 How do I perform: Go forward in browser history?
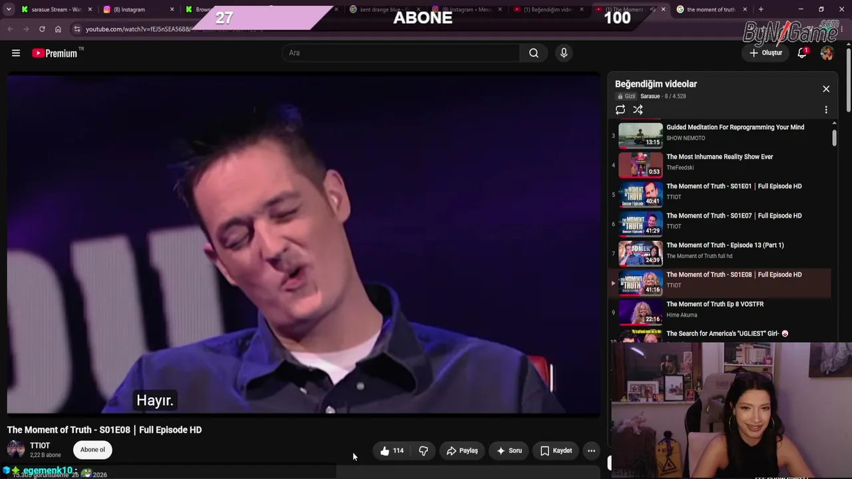26,29
